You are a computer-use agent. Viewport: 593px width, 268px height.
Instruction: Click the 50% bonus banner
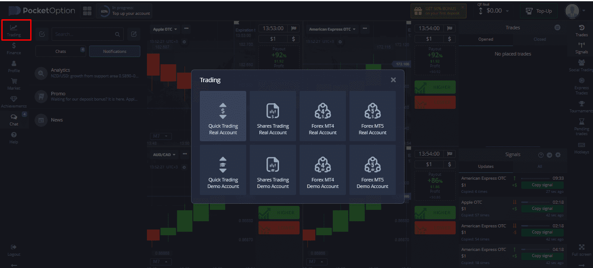(439, 11)
